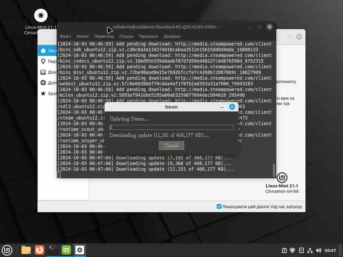This screenshot has height=257, width=343.
Task: Open the clipboard-style tray icon
Action: click(x=284, y=250)
